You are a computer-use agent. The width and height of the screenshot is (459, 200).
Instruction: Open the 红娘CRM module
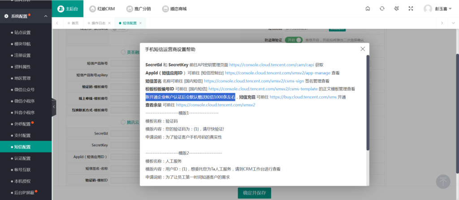pyautogui.click(x=102, y=9)
